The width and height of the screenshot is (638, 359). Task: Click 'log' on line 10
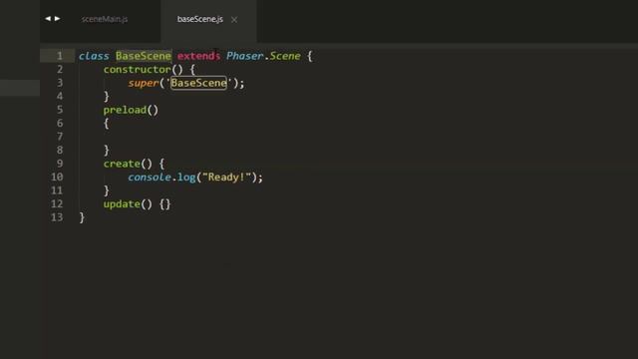[x=186, y=178]
